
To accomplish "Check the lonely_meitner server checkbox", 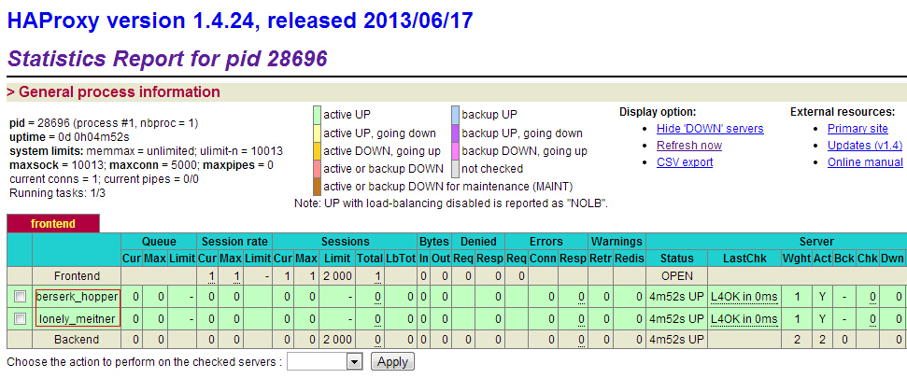I will [x=20, y=318].
